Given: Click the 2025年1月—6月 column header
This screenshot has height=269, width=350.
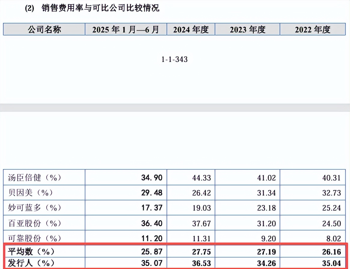Looking at the screenshot, I should pos(125,29).
